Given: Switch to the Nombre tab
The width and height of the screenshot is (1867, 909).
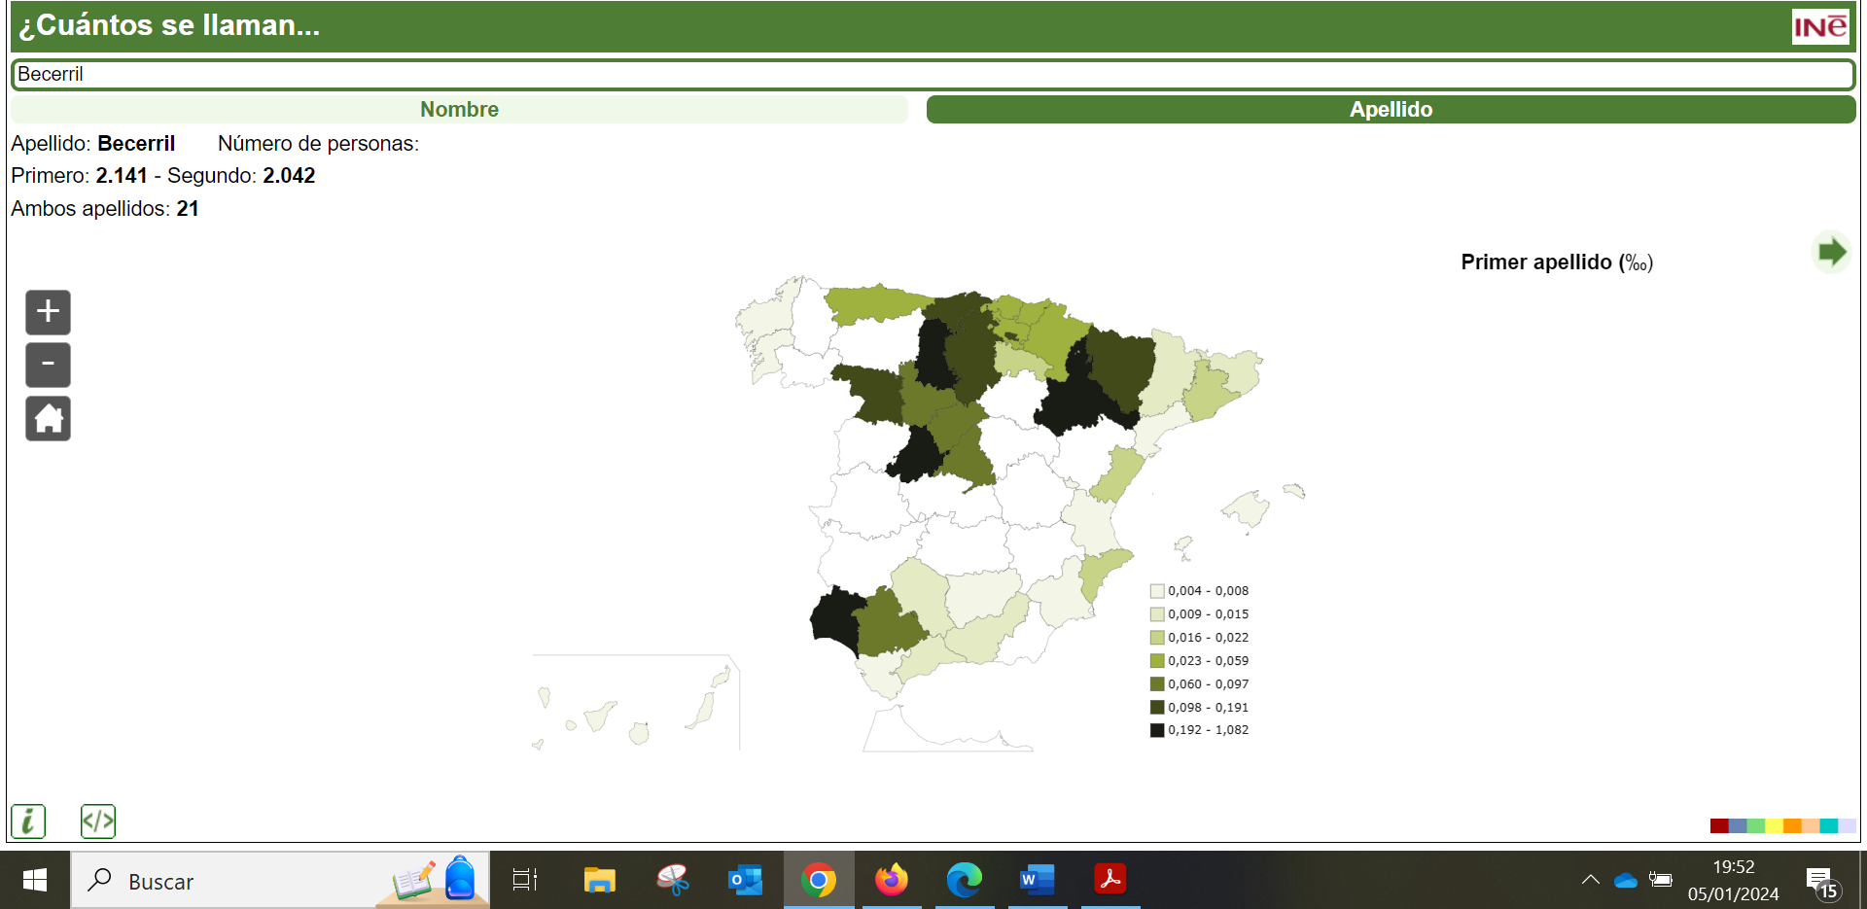Looking at the screenshot, I should click(459, 109).
